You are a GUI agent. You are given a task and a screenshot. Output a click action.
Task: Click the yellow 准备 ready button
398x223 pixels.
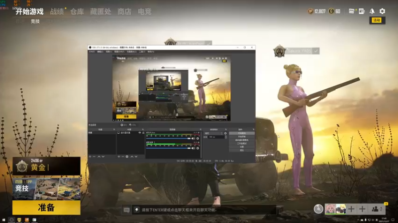46,208
